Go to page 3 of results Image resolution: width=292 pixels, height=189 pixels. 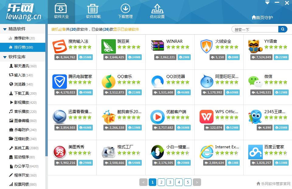(x=170, y=182)
